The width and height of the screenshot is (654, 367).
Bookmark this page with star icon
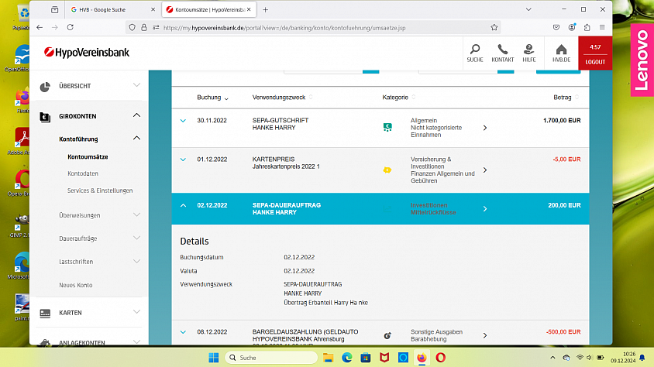coord(494,28)
